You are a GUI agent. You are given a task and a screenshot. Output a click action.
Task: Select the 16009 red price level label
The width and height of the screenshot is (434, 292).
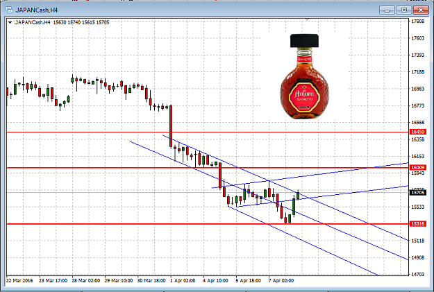tap(417, 168)
